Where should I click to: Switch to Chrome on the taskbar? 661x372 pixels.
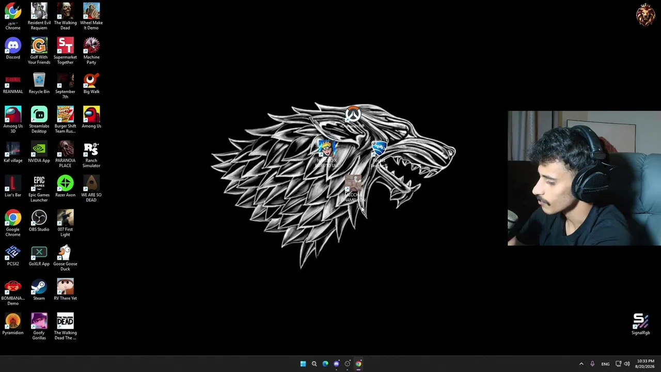358,364
